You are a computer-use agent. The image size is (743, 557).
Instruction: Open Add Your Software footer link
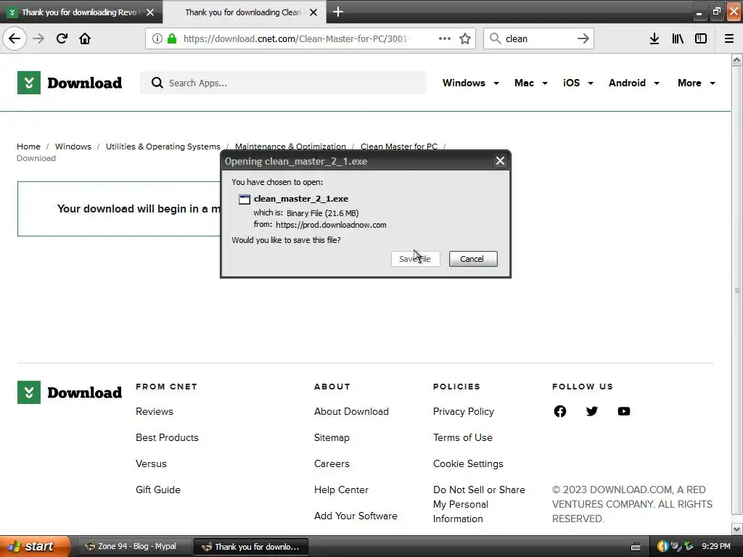(356, 516)
